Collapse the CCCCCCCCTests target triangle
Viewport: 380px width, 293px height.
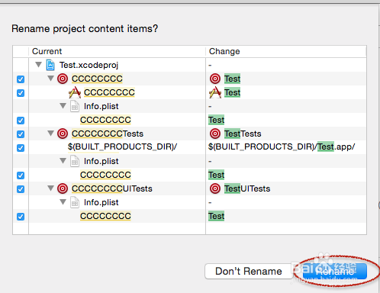[51, 133]
